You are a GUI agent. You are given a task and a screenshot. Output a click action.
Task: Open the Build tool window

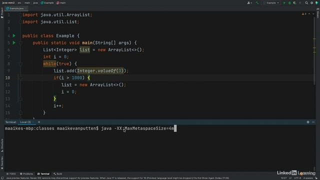click(x=58, y=174)
